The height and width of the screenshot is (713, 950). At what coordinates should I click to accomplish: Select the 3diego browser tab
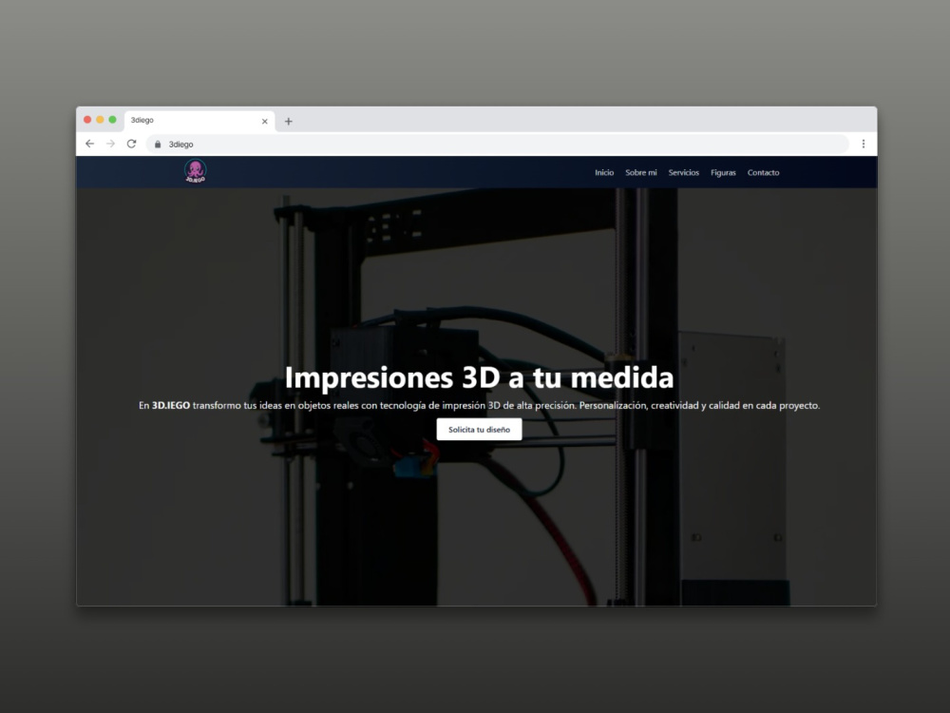(x=199, y=121)
